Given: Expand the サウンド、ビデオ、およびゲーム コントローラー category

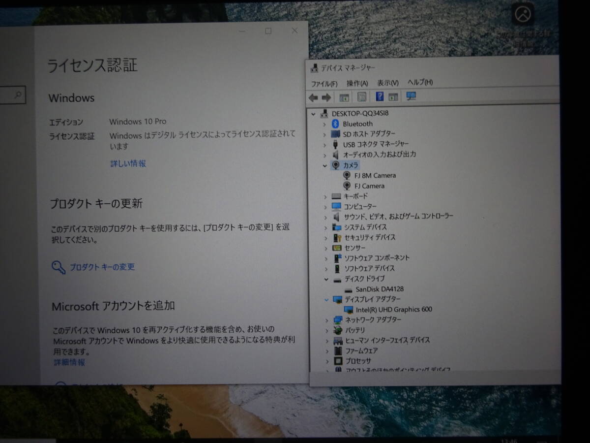Looking at the screenshot, I should pyautogui.click(x=325, y=217).
